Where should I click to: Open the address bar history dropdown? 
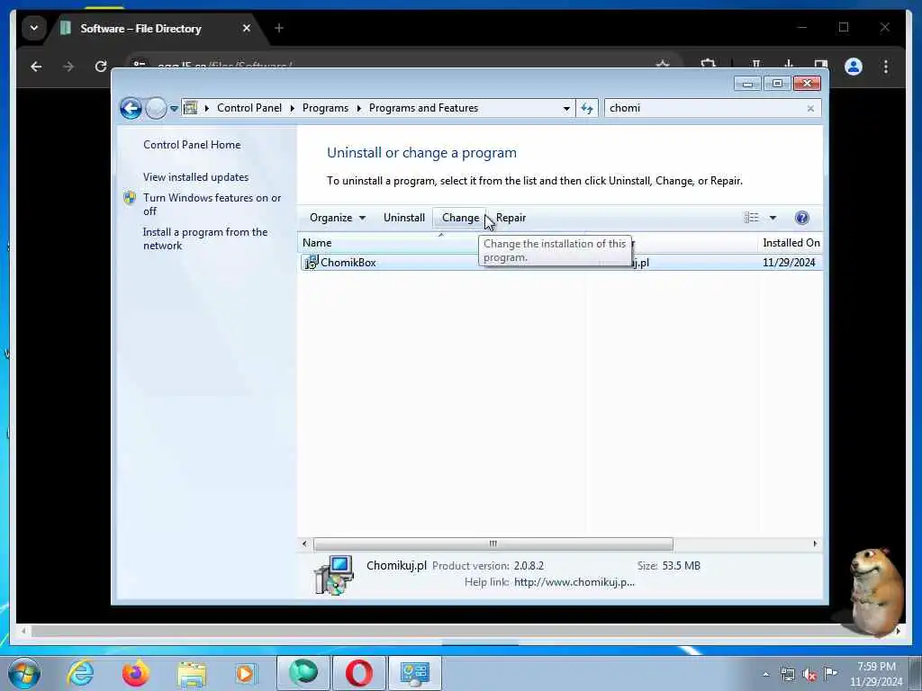(566, 109)
